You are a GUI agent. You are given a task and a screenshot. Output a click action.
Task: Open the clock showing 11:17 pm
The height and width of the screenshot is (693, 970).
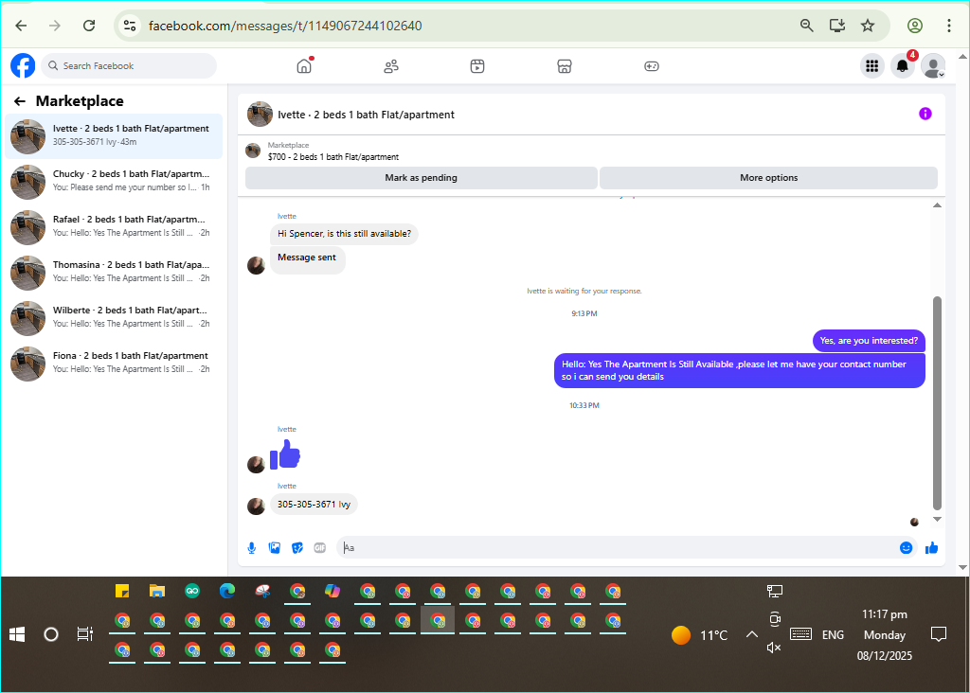[885, 614]
